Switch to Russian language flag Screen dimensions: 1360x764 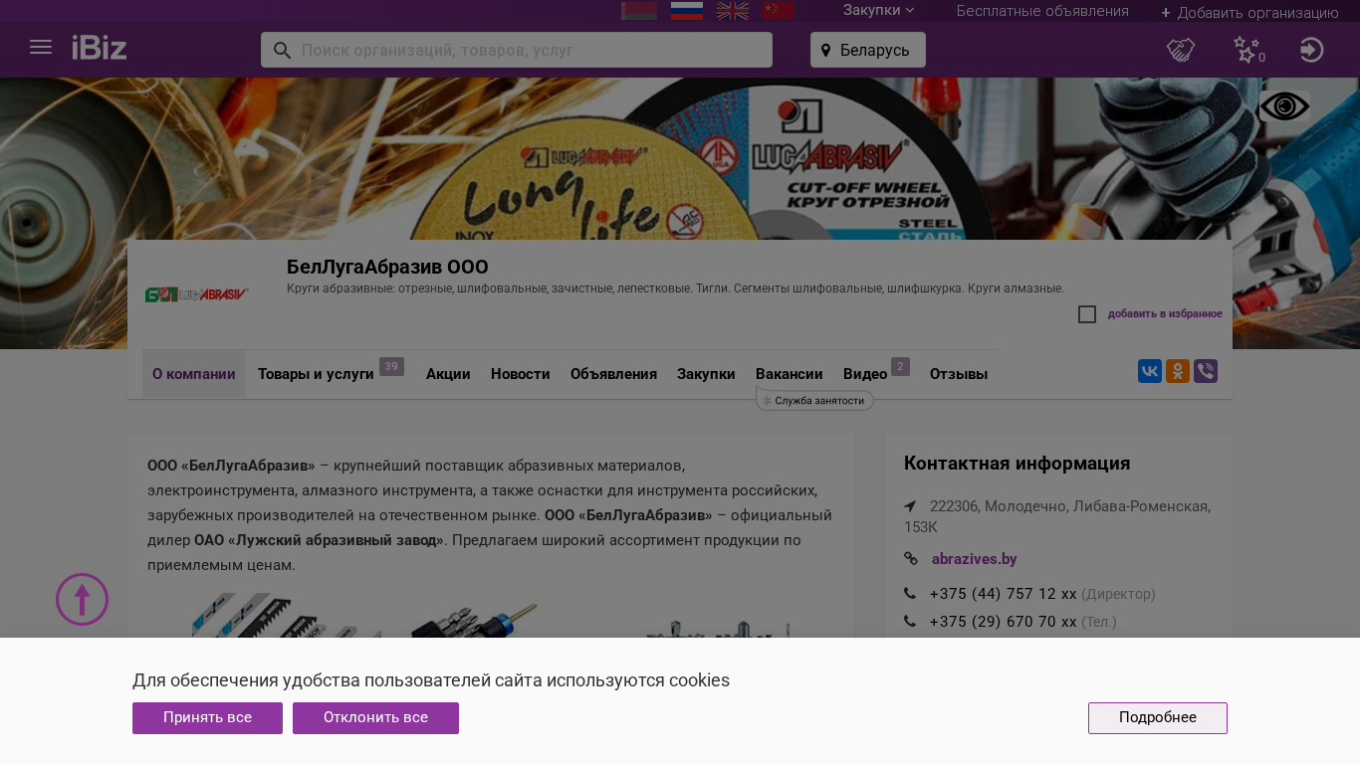pos(687,11)
